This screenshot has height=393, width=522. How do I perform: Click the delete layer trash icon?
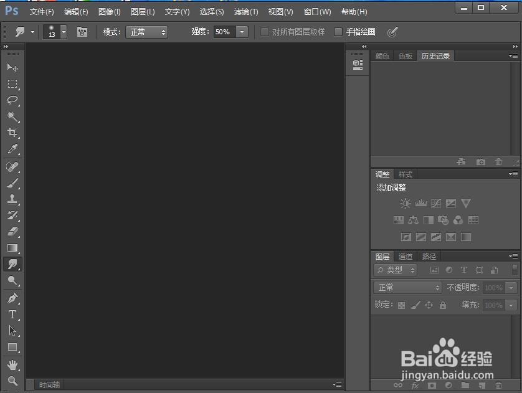(499, 386)
